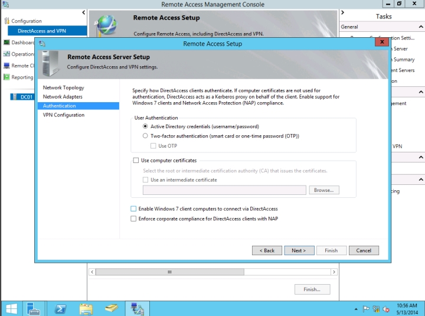The image size is (425, 316).
Task: Click the Reporting icon in the navigation pane
Action: pos(6,77)
